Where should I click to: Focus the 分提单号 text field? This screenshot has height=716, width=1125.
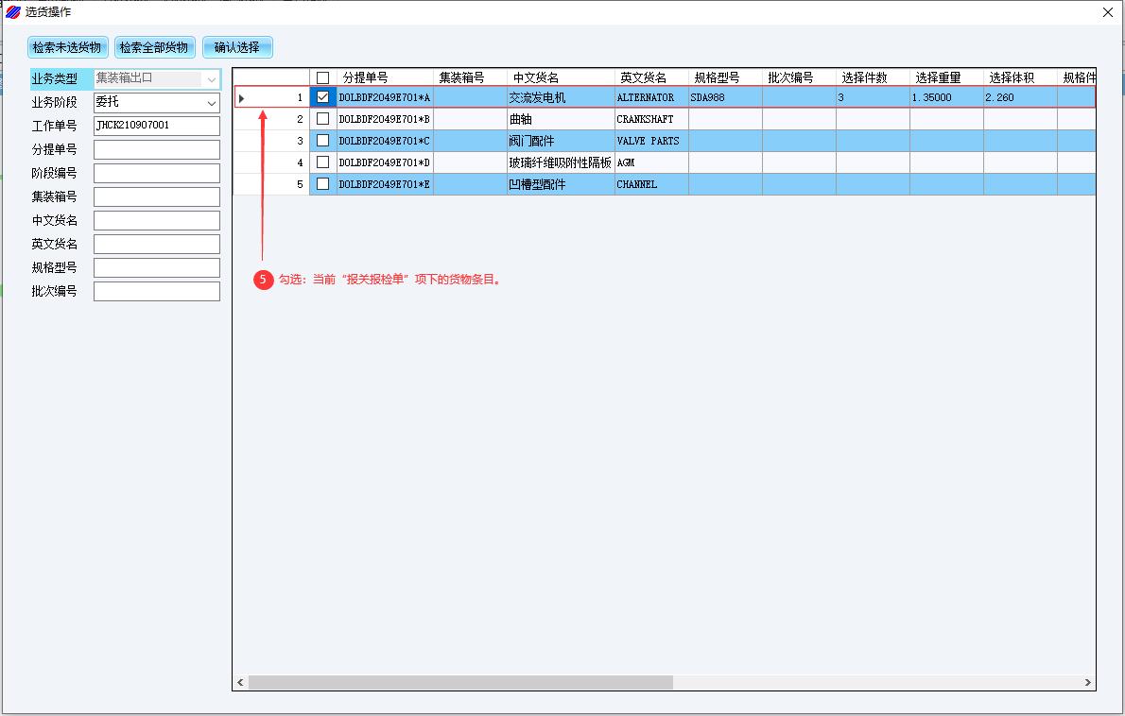(x=156, y=149)
